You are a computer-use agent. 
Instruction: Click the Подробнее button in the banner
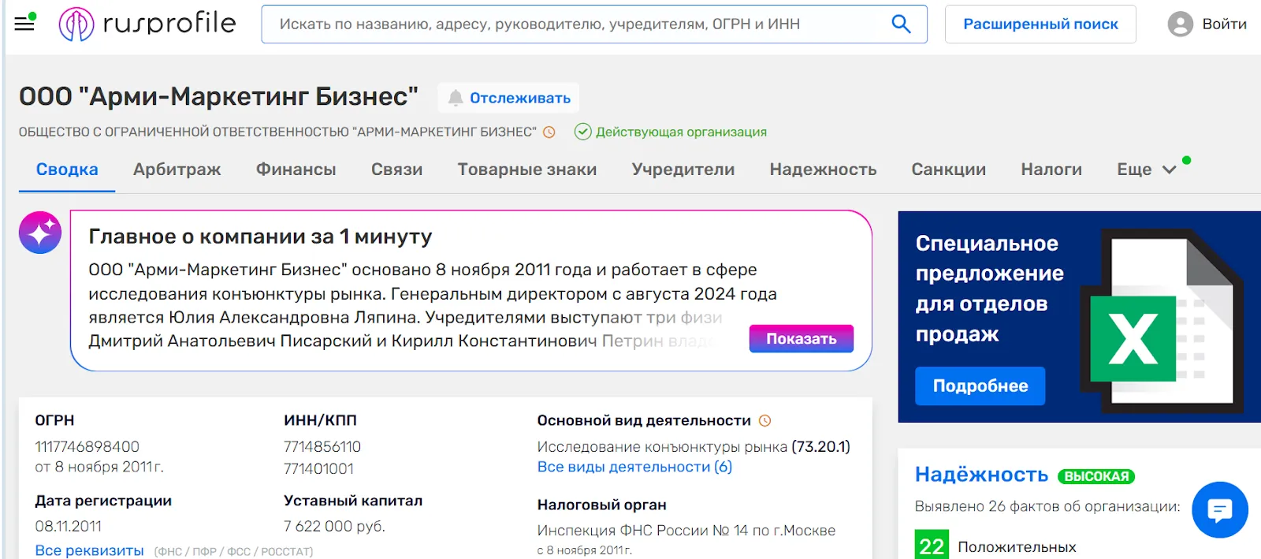point(980,386)
